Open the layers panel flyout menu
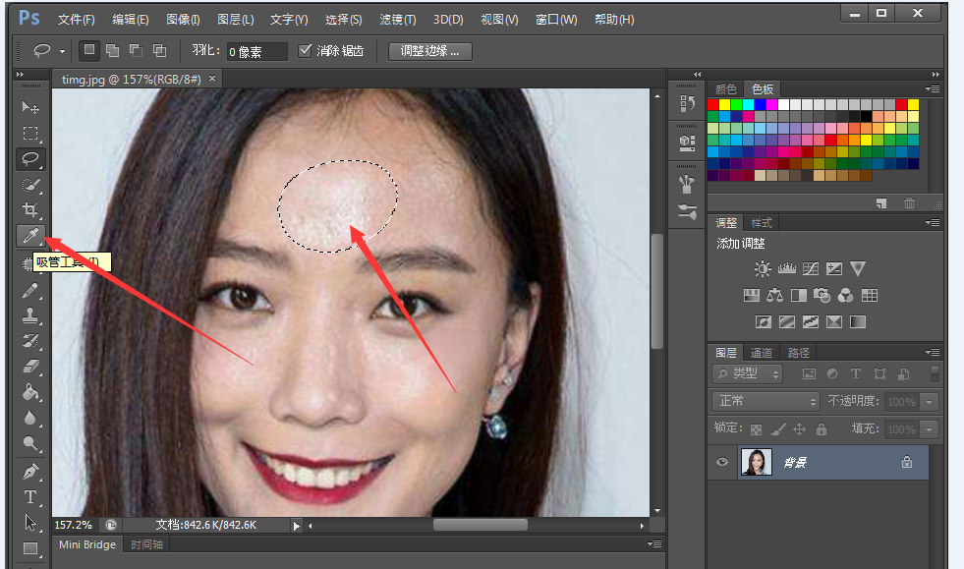This screenshot has height=569, width=964. coord(933,353)
